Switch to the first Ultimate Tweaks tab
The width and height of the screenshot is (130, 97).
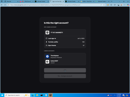point(42,2)
